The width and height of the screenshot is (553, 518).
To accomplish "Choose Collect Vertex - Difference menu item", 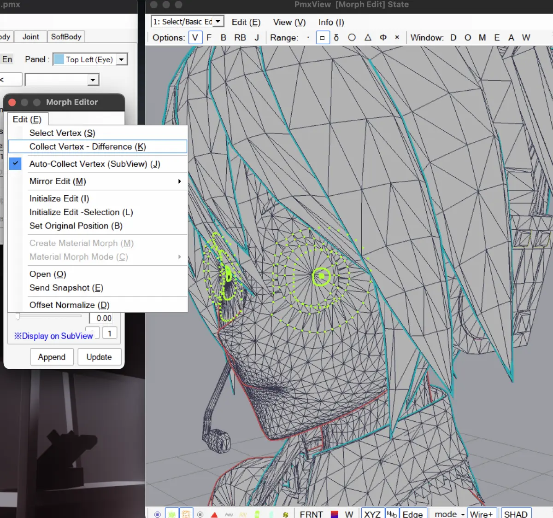I will [98, 146].
